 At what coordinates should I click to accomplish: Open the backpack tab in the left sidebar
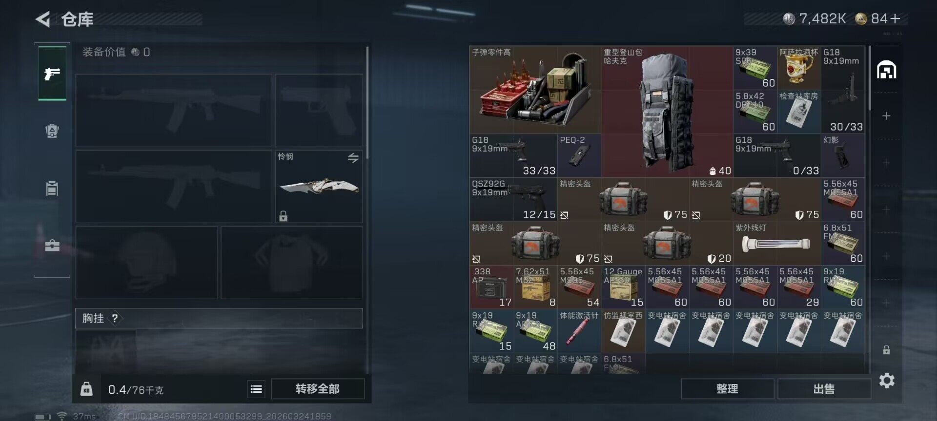point(52,131)
